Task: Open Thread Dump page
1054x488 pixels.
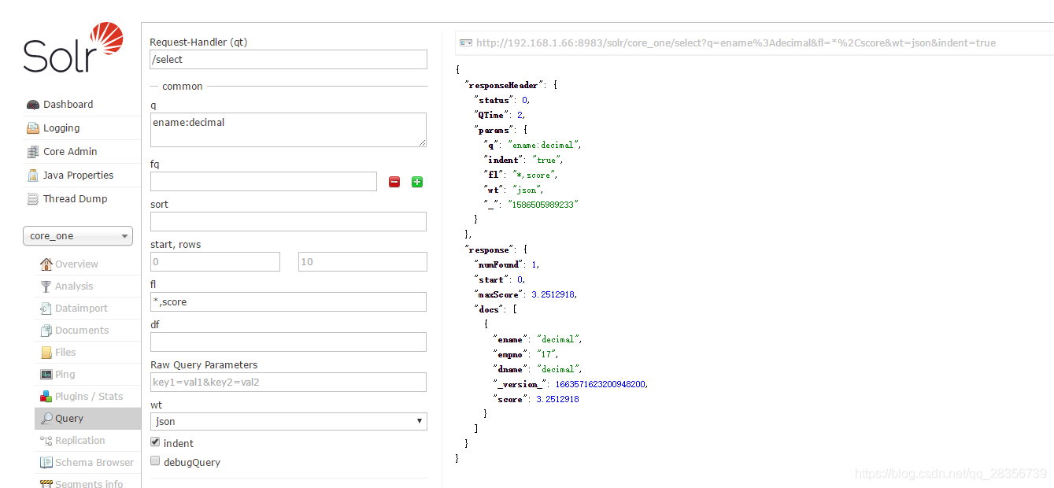Action: click(75, 198)
